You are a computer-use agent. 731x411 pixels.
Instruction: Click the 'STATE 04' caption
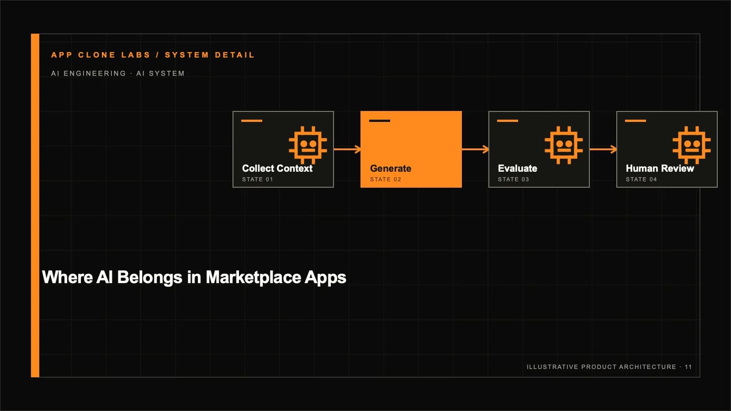coord(641,179)
